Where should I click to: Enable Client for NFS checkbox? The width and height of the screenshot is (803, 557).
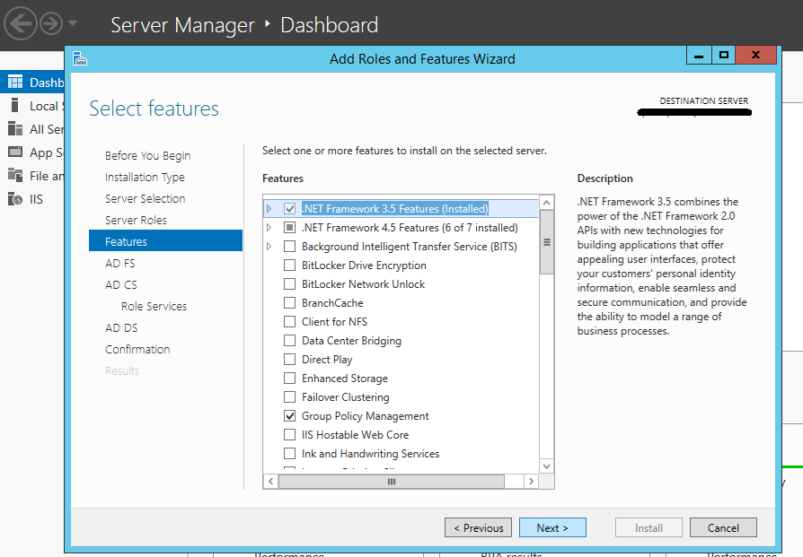tap(290, 322)
